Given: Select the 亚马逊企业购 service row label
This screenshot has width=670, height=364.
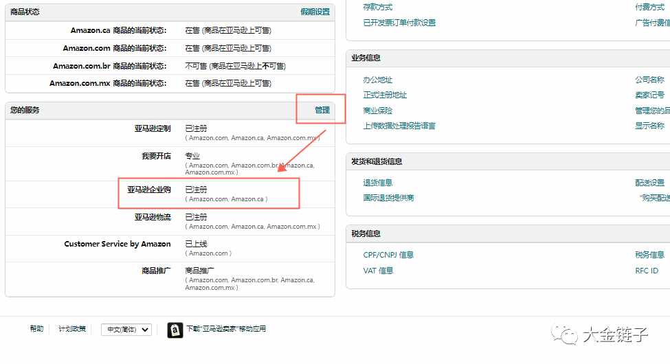Looking at the screenshot, I should [x=149, y=190].
